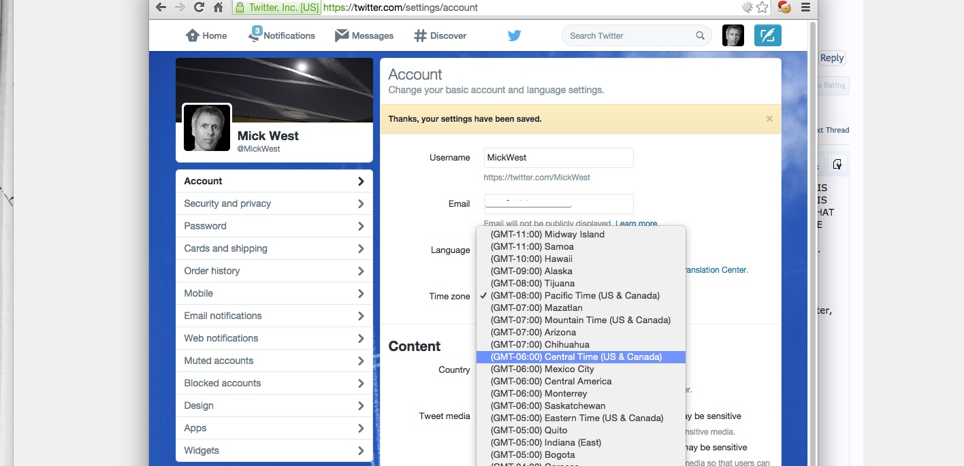Bookmark page with the star icon
Image resolution: width=964 pixels, height=466 pixels.
762,7
